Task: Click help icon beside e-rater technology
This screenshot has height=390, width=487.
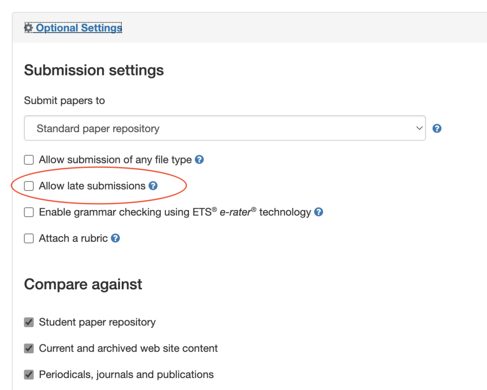Action: (319, 212)
